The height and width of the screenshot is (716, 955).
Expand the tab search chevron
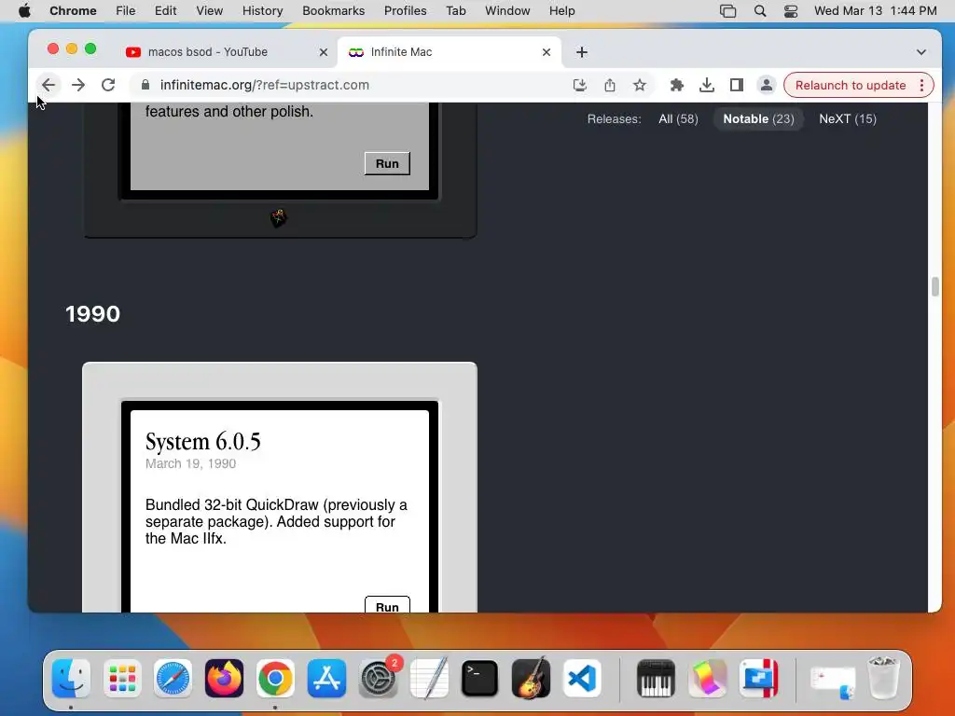pyautogui.click(x=920, y=52)
